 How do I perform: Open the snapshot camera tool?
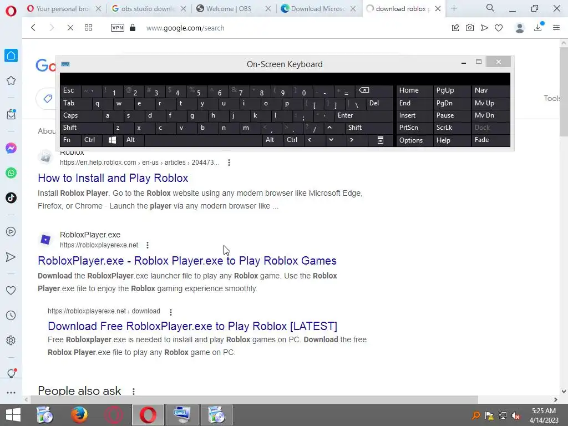click(x=470, y=28)
